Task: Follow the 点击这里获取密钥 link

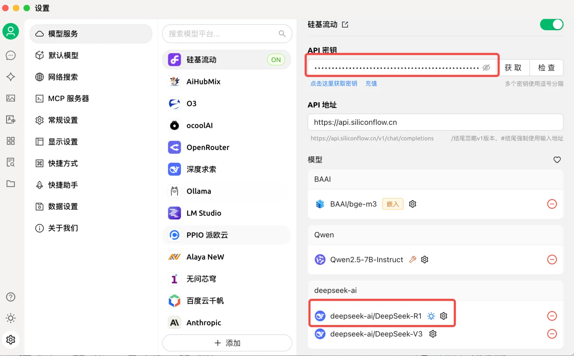Action: tap(334, 83)
